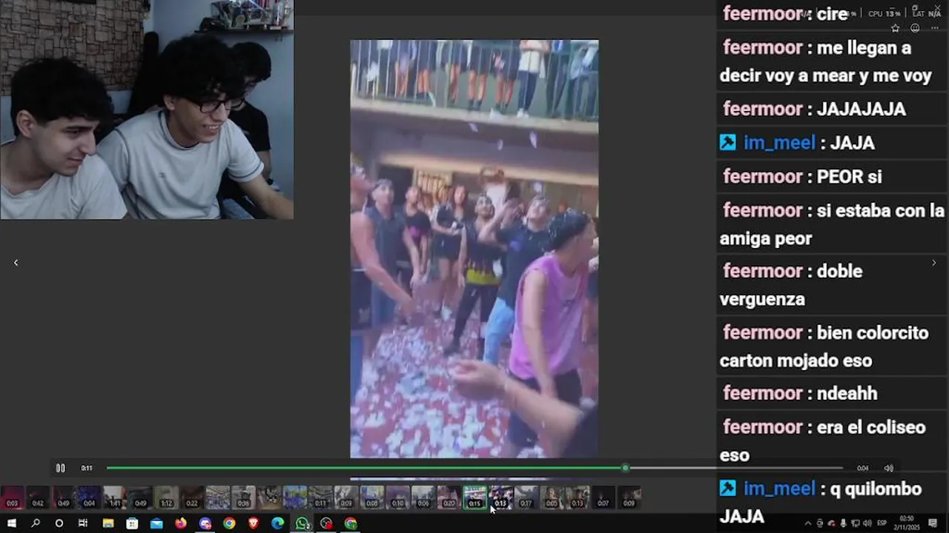Open the 0:17 clip thumbnail
Image resolution: width=949 pixels, height=533 pixels.
[x=526, y=497]
